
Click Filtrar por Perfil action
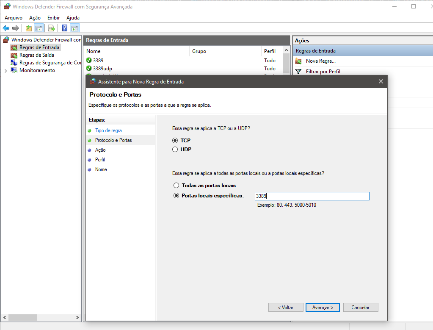pos(323,72)
